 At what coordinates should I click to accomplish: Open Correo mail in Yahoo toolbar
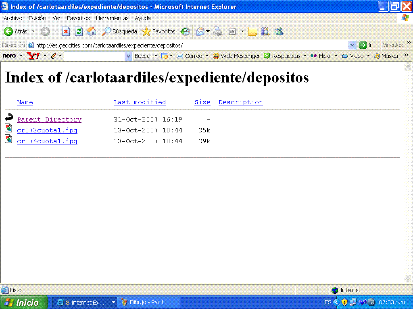[x=190, y=56]
